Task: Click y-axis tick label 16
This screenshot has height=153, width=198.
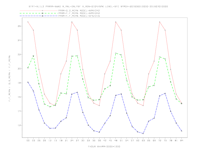Action: point(19,97)
